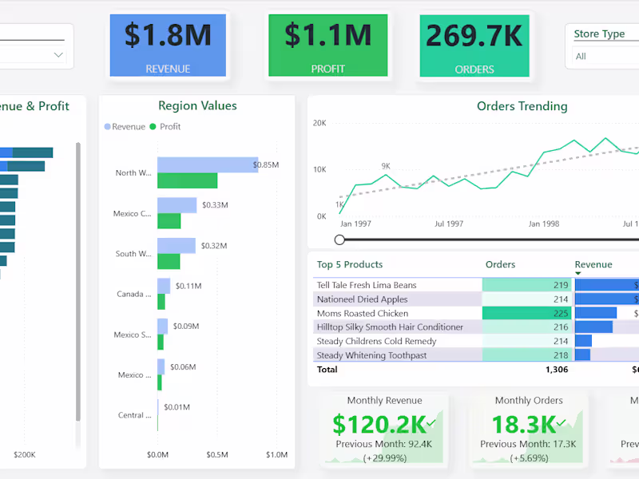The height and width of the screenshot is (479, 639).
Task: Click the Orders Trending date slider handle
Action: [339, 239]
